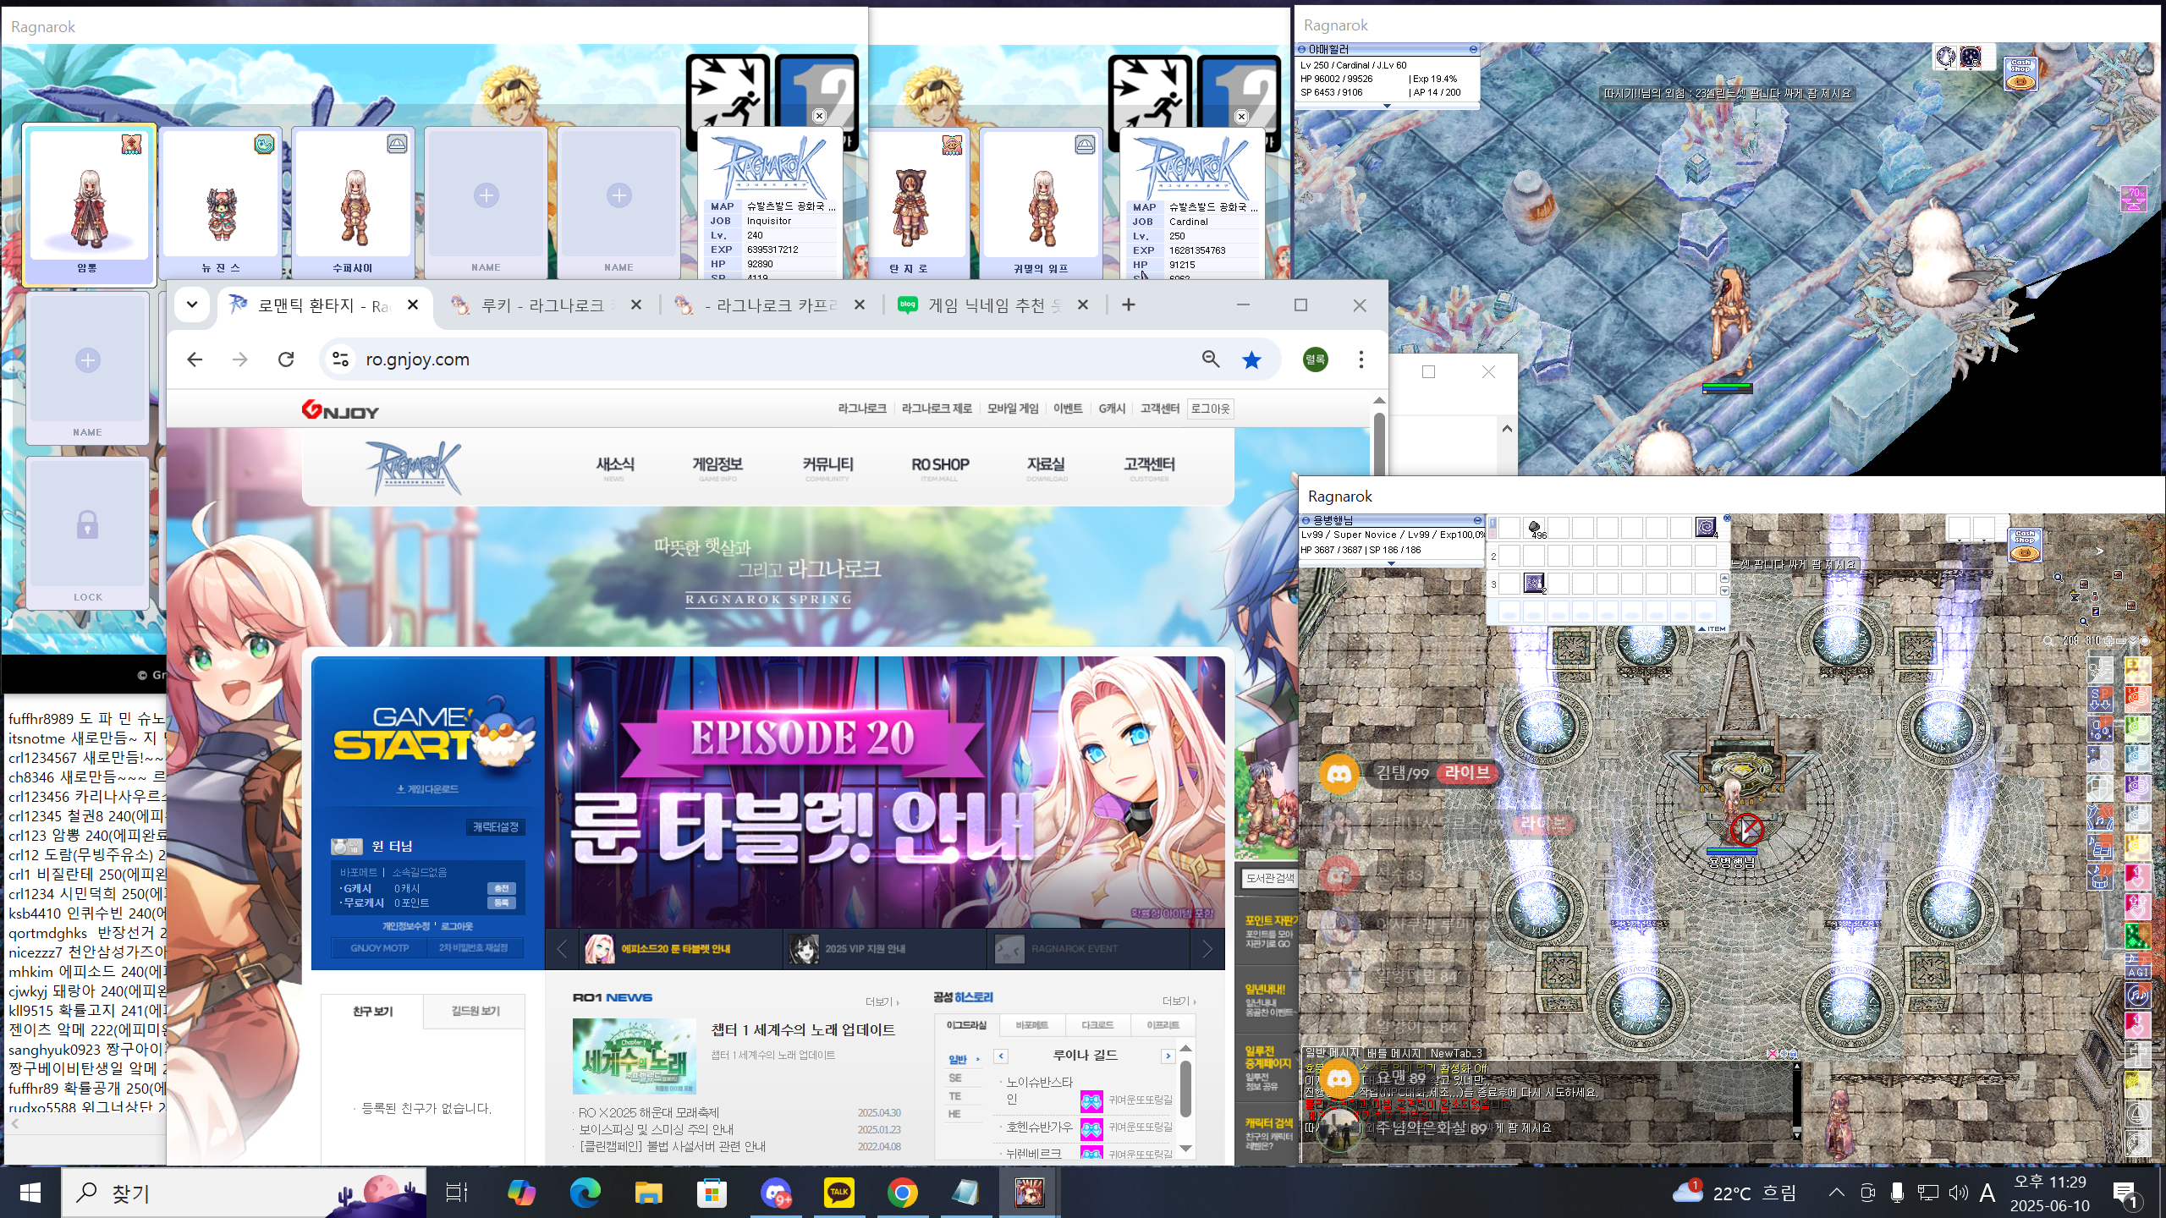The width and height of the screenshot is (2166, 1218).
Task: Select 뉴진스 character slot
Action: click(x=221, y=203)
